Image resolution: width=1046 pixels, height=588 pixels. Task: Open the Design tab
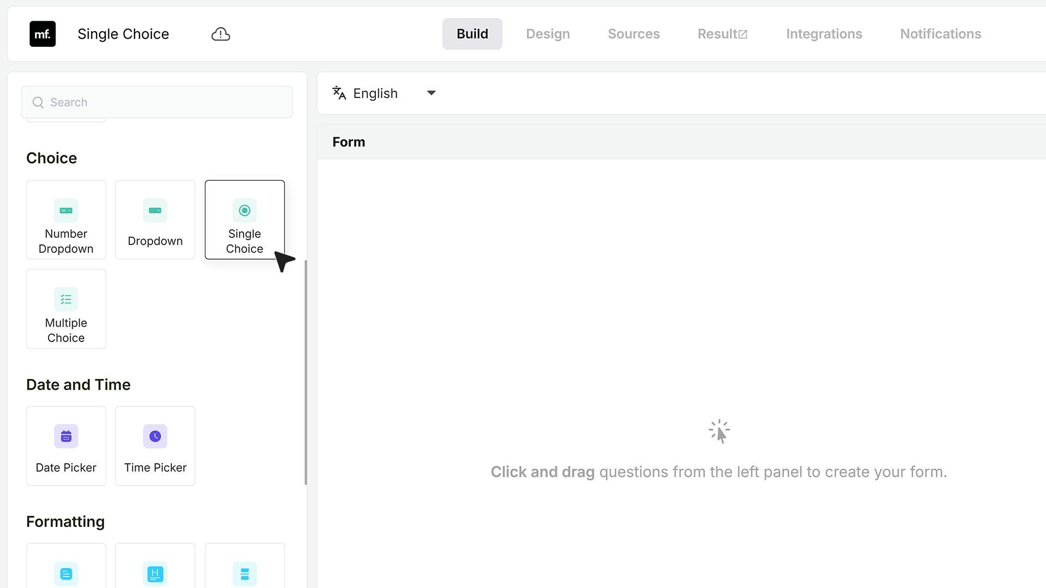[x=548, y=34]
